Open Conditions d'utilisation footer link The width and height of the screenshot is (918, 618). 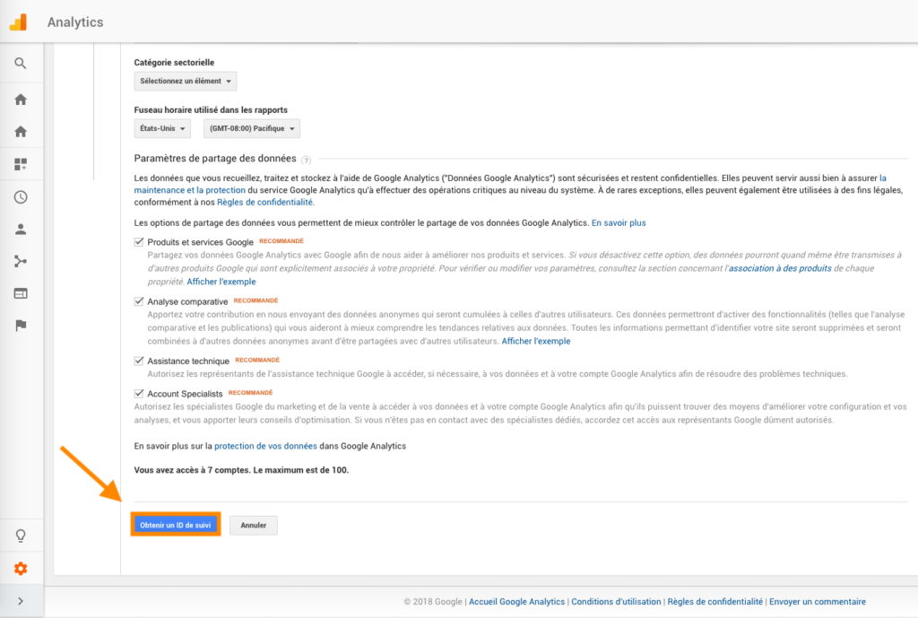pos(616,602)
